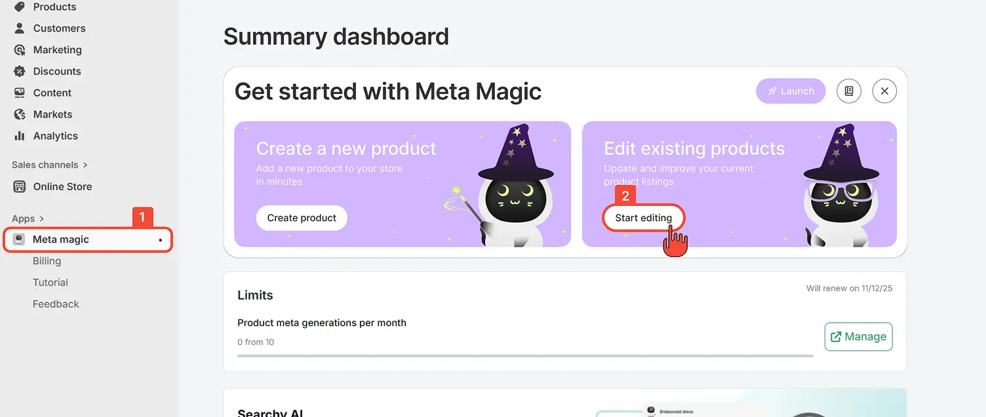The image size is (986, 417).
Task: Open Discounts via the badge icon
Action: [x=20, y=71]
